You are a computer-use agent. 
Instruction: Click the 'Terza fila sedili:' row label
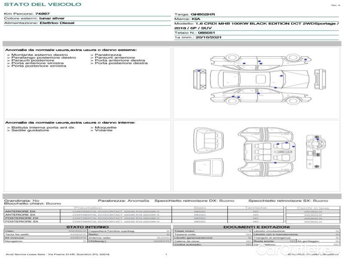[17, 234]
